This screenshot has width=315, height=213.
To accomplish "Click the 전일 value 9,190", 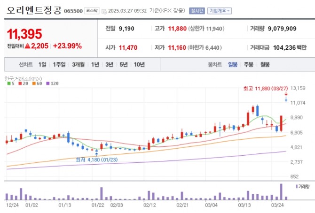I will pyautogui.click(x=126, y=29).
